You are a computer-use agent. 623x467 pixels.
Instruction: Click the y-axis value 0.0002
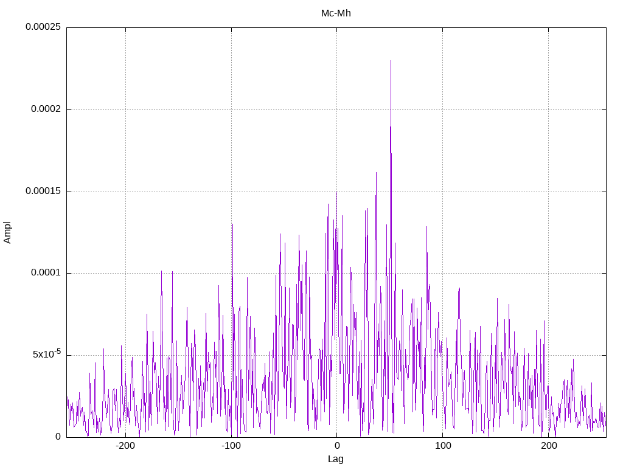(46, 109)
